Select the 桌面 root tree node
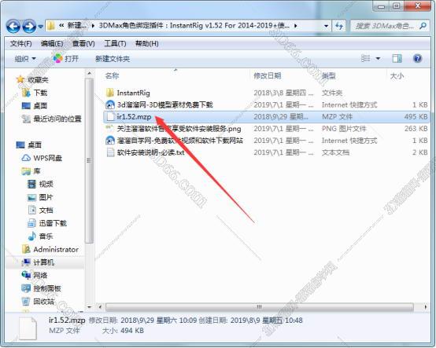436x348 pixels. pyautogui.click(x=29, y=145)
